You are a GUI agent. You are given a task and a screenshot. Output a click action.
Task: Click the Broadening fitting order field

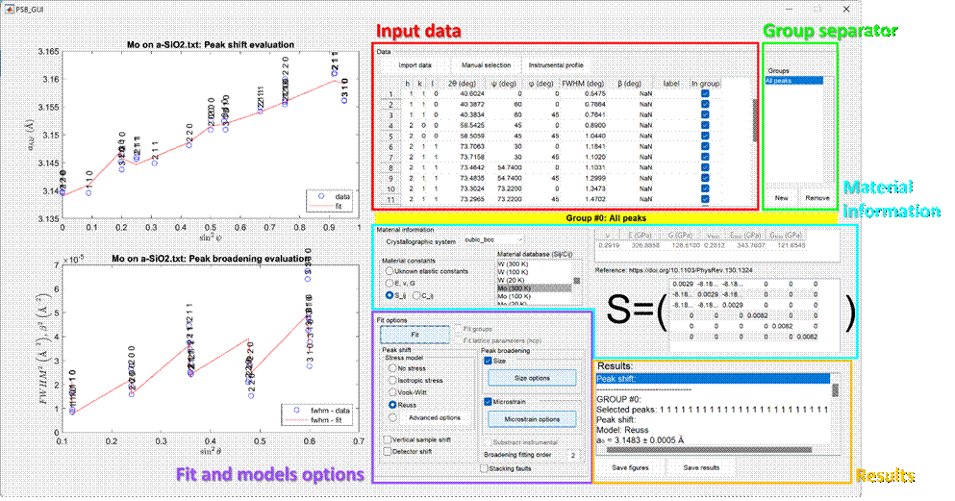point(573,454)
